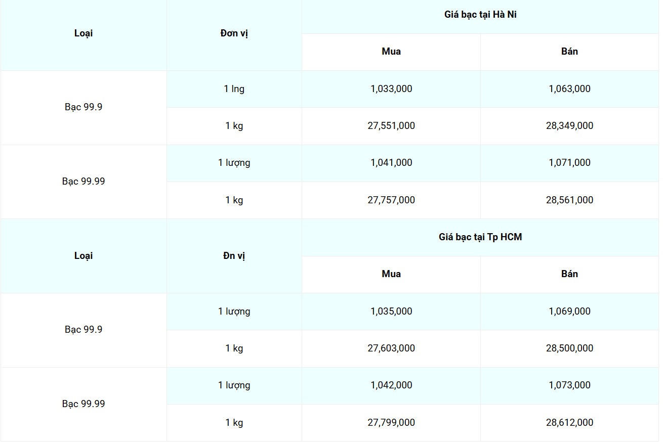Select the buy price 1,033,000 cell

[391, 89]
